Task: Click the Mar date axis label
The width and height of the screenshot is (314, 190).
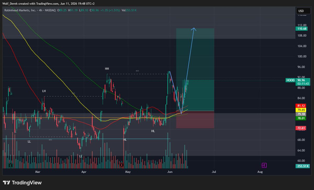Action: tap(38, 172)
